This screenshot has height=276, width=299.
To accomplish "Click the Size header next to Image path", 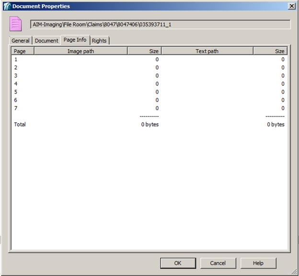I will 145,51.
